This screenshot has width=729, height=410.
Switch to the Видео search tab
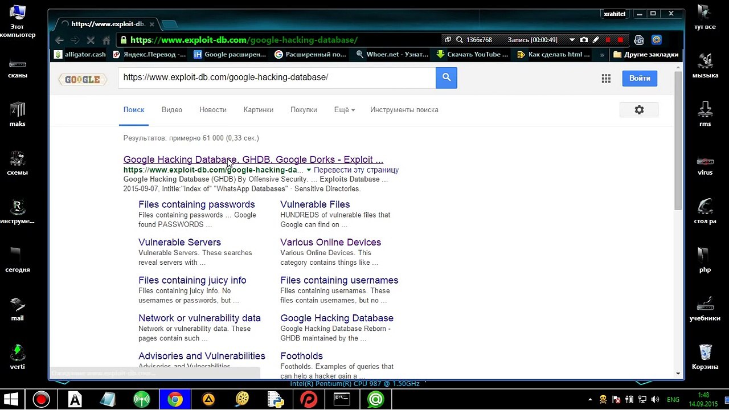pyautogui.click(x=171, y=110)
